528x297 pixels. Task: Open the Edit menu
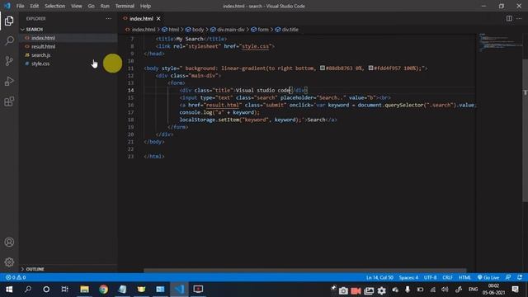[35, 6]
